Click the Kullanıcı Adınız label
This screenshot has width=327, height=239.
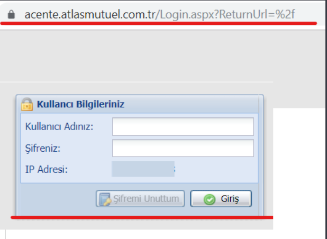[x=59, y=126]
